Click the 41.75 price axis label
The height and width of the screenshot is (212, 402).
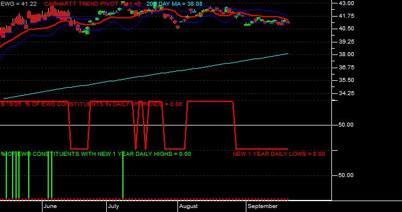pyautogui.click(x=347, y=16)
